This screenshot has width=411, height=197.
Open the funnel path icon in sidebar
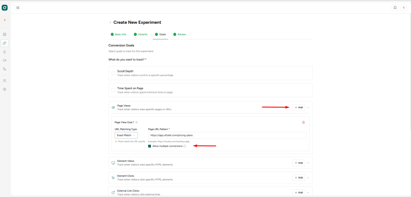coord(4,69)
